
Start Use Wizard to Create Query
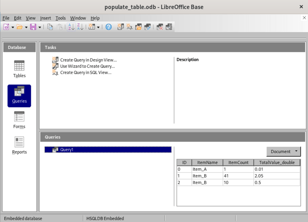point(87,66)
